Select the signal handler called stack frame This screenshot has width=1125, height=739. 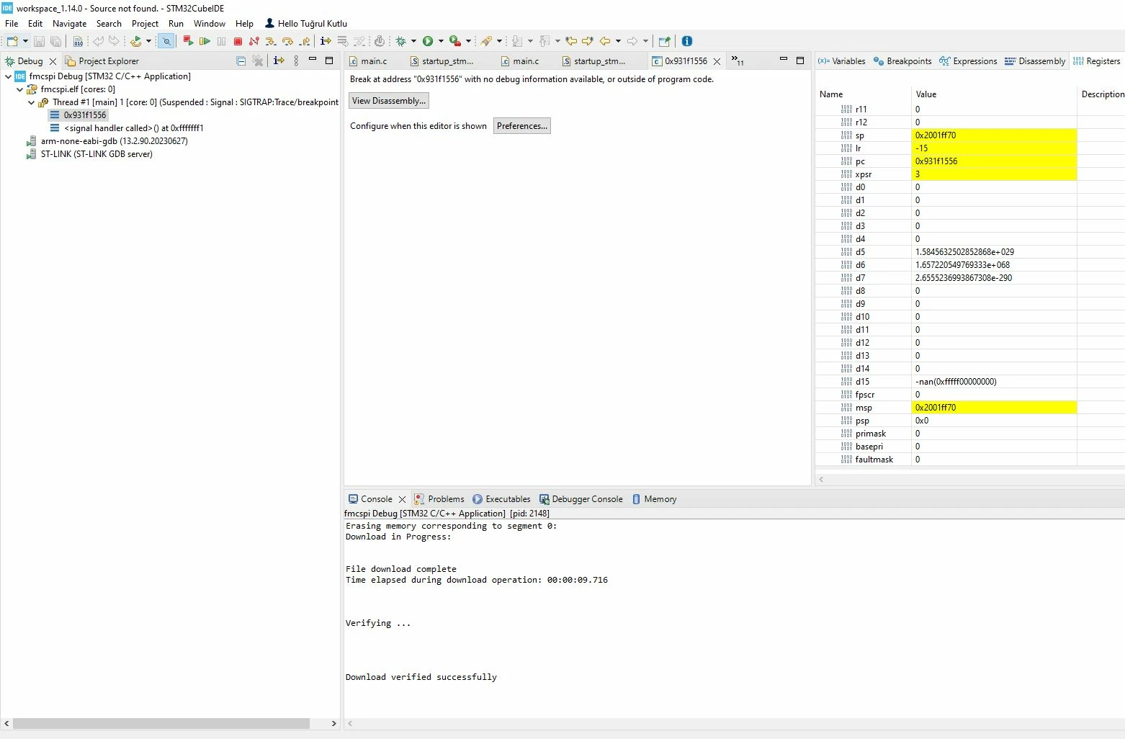[x=133, y=128]
